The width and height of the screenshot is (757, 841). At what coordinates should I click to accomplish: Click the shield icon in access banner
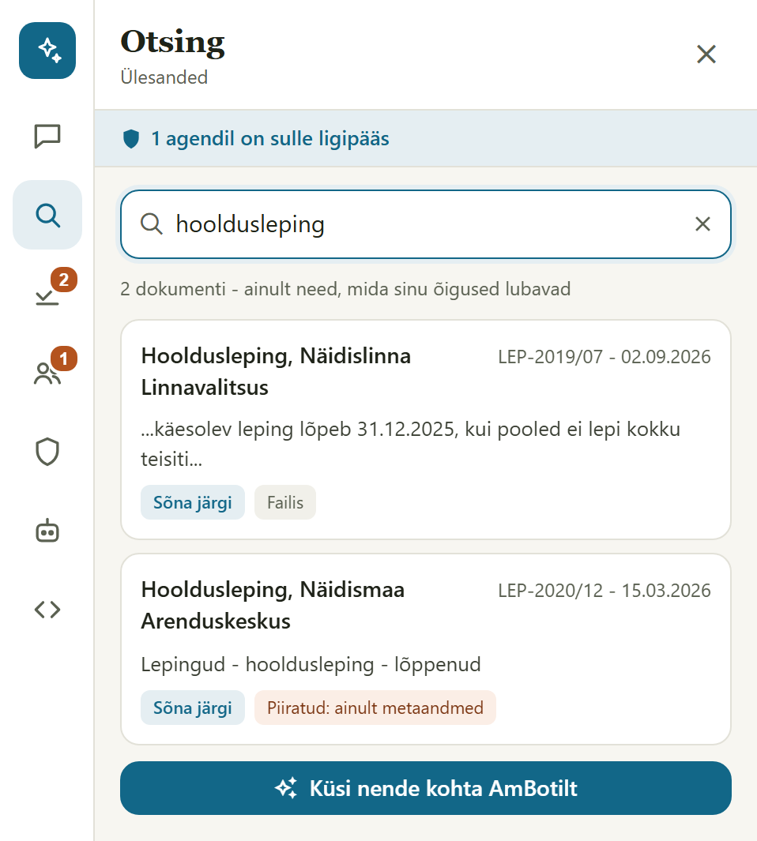click(x=131, y=138)
